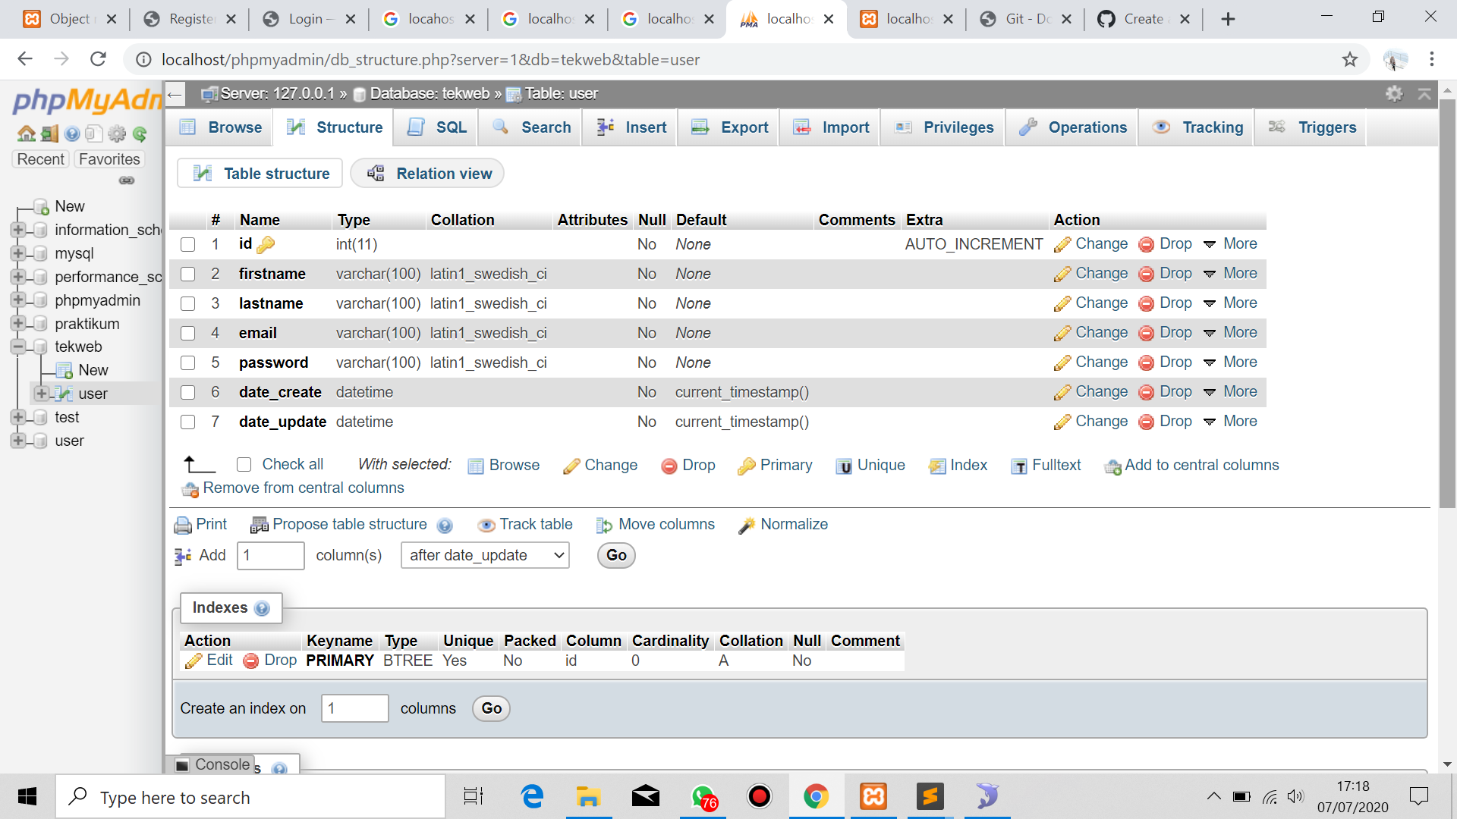Tick the checkbox for the email column
The image size is (1457, 819).
pos(188,333)
